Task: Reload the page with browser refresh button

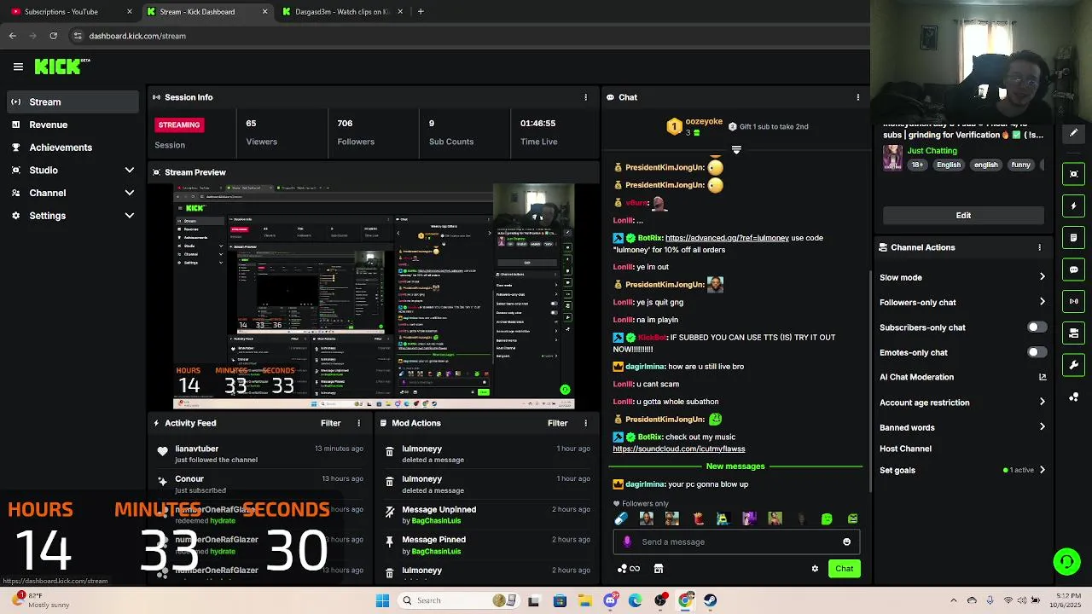Action: click(x=54, y=36)
